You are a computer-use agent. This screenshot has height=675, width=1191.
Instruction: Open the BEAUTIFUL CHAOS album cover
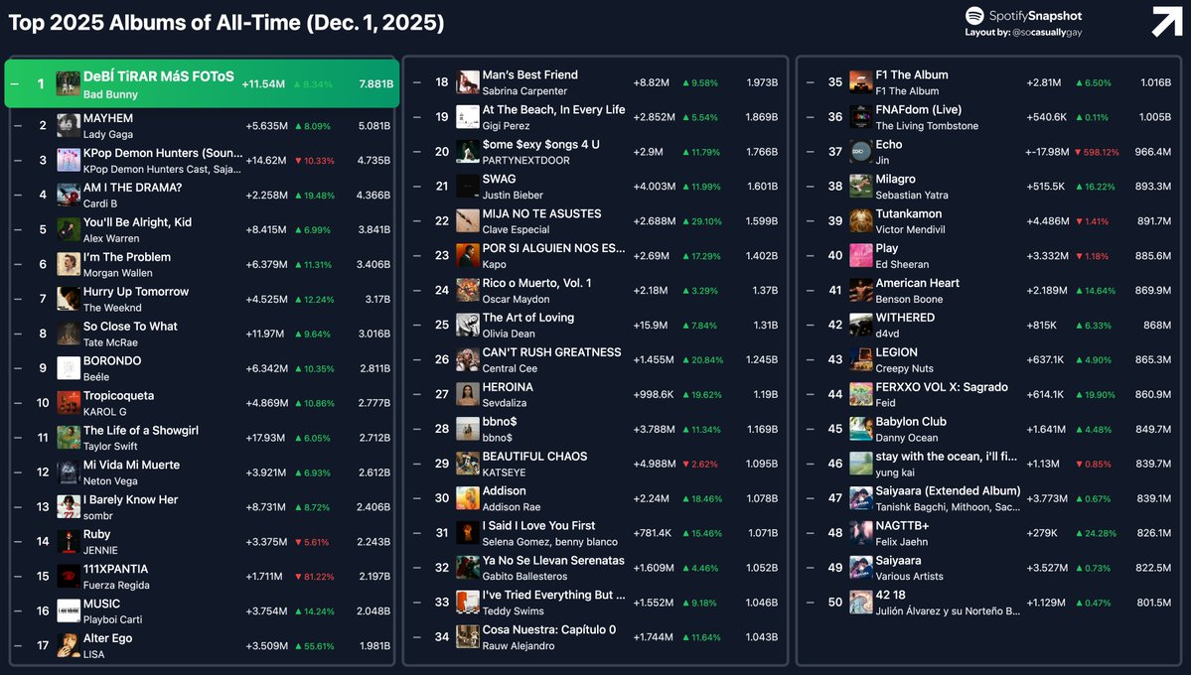point(468,464)
